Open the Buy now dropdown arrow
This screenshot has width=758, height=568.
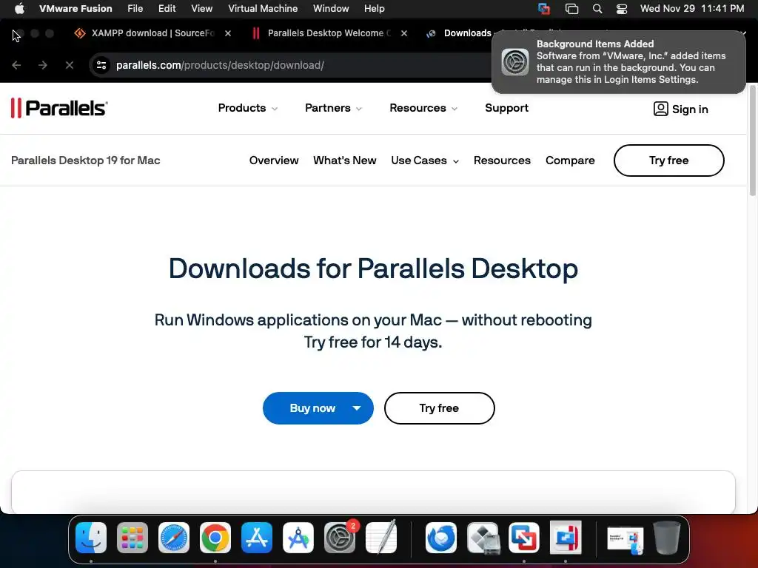tap(357, 408)
